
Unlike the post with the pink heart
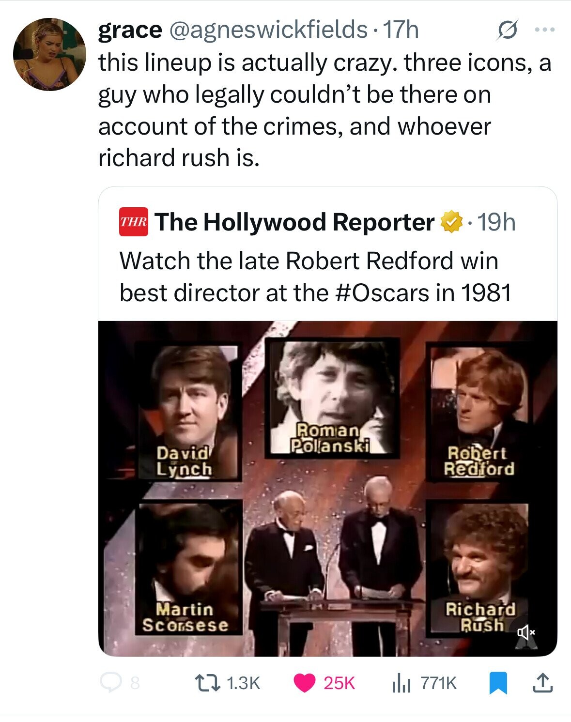tap(304, 683)
